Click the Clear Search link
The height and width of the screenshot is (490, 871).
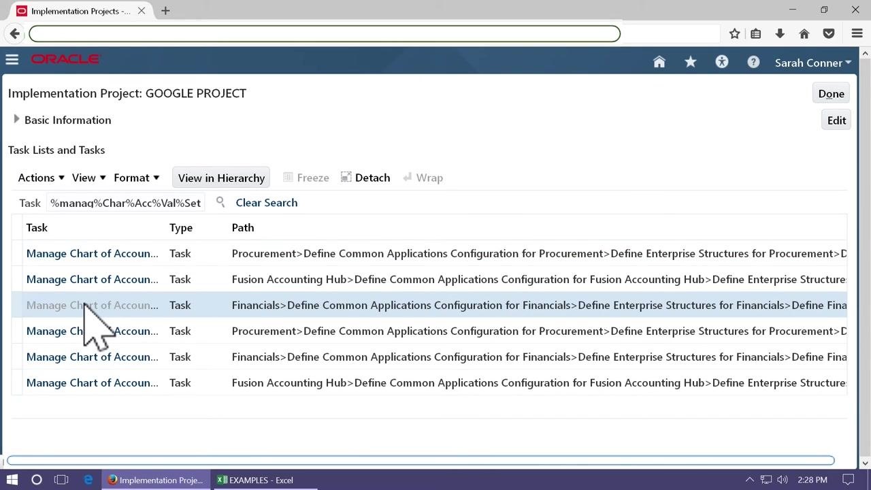click(x=266, y=202)
